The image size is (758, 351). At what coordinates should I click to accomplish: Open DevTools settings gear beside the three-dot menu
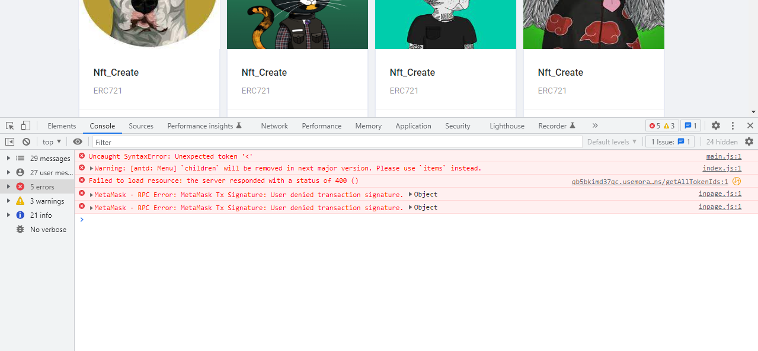pos(716,126)
